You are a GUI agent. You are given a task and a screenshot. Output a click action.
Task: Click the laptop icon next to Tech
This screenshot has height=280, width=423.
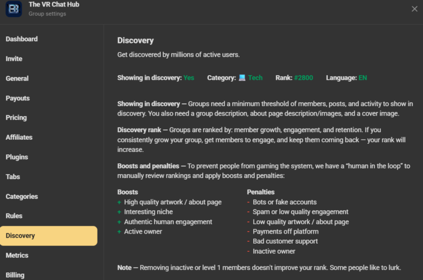pos(242,78)
